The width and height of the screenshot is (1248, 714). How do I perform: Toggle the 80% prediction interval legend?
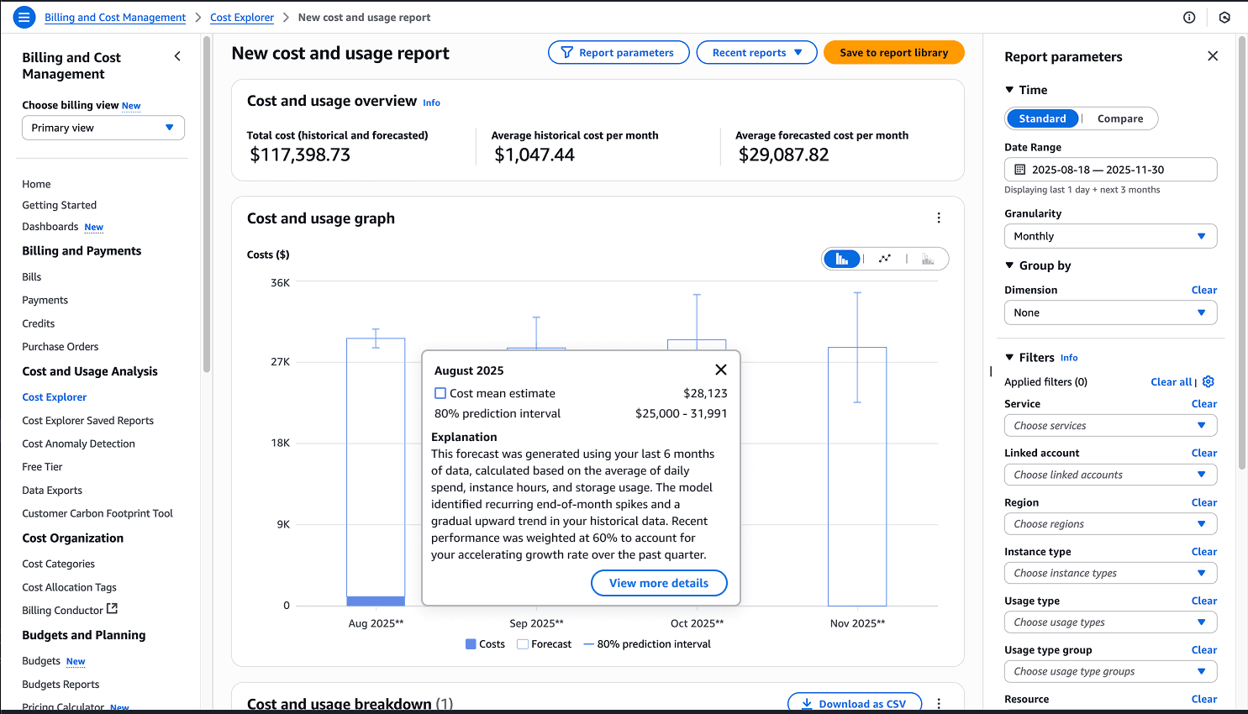tap(647, 644)
